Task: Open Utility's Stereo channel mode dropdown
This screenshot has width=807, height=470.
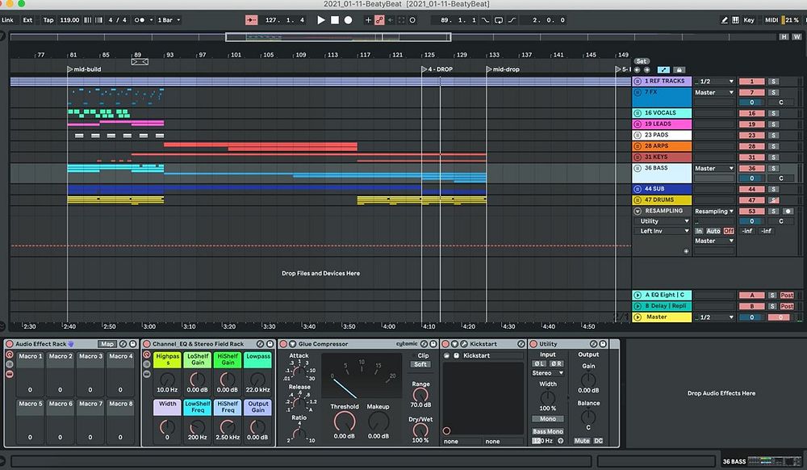Action: pos(547,373)
